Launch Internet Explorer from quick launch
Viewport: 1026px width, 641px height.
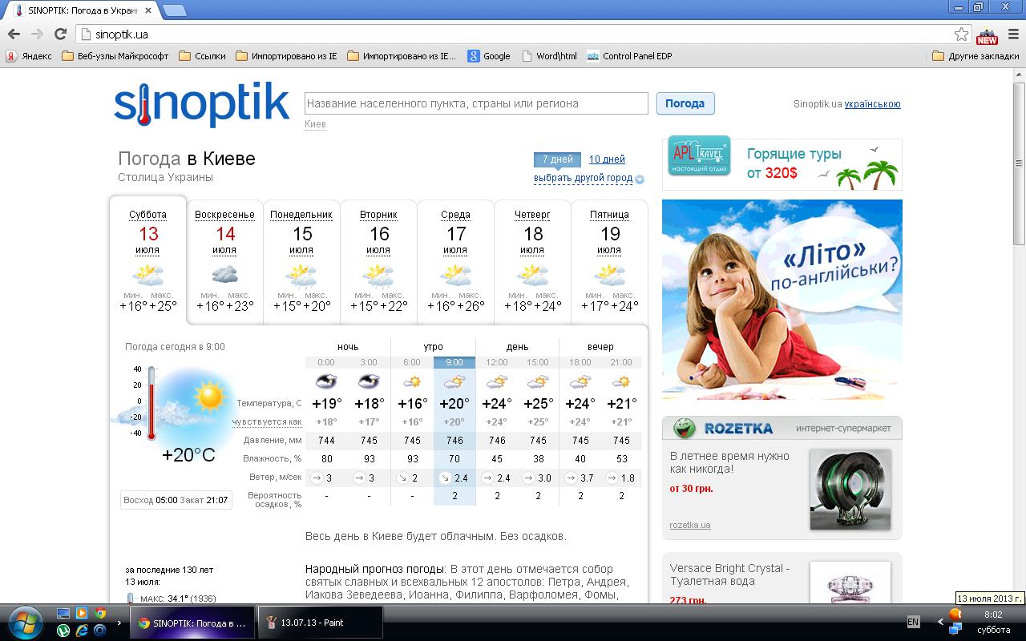tap(82, 631)
